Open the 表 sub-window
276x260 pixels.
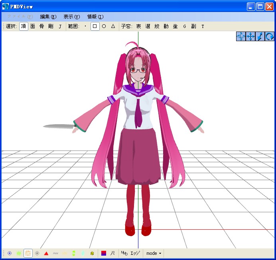[x=139, y=26]
